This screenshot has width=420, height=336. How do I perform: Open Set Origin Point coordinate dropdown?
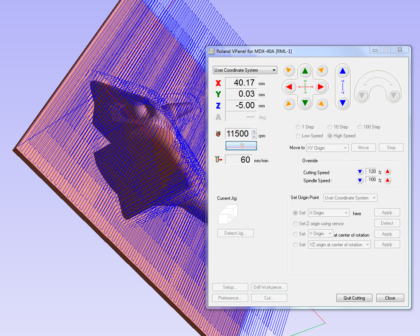pos(350,198)
